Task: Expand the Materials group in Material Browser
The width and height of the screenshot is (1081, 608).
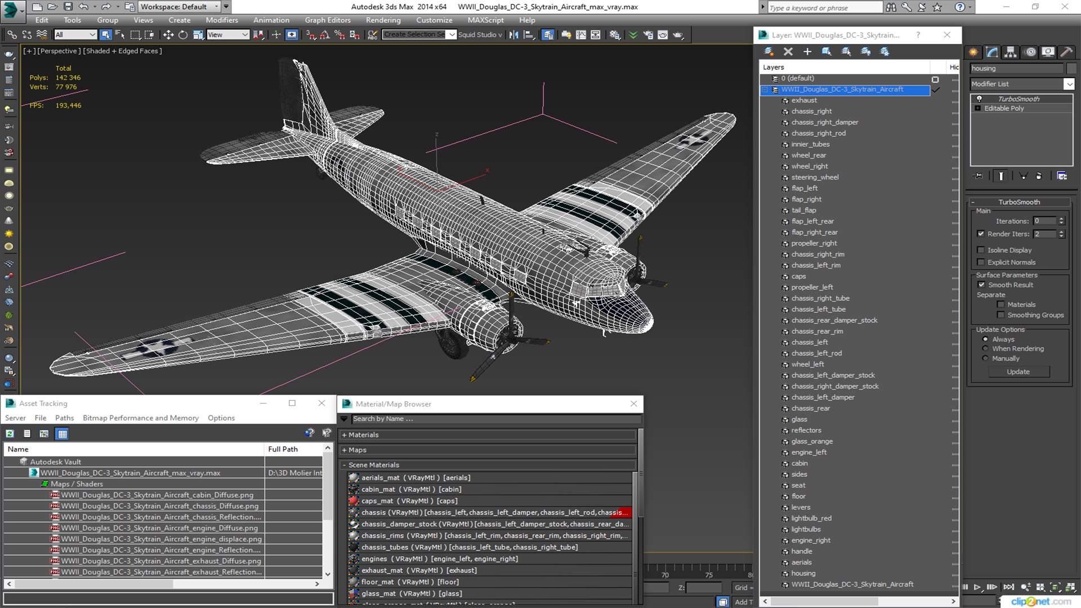Action: [344, 435]
